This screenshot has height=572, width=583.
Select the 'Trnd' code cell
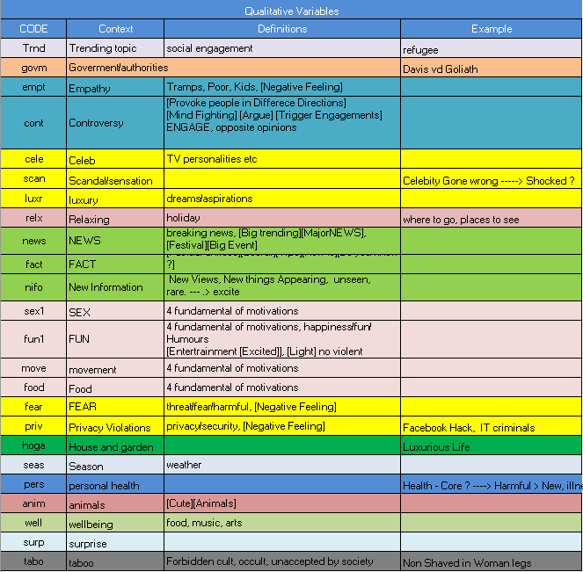pyautogui.click(x=33, y=48)
